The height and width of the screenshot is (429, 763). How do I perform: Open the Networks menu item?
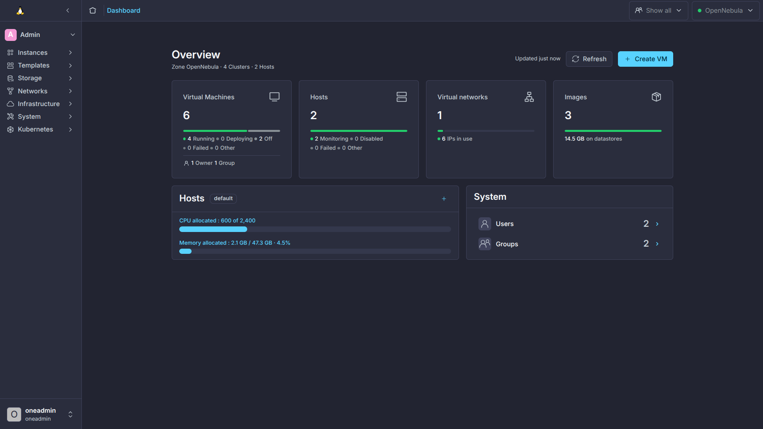point(40,91)
